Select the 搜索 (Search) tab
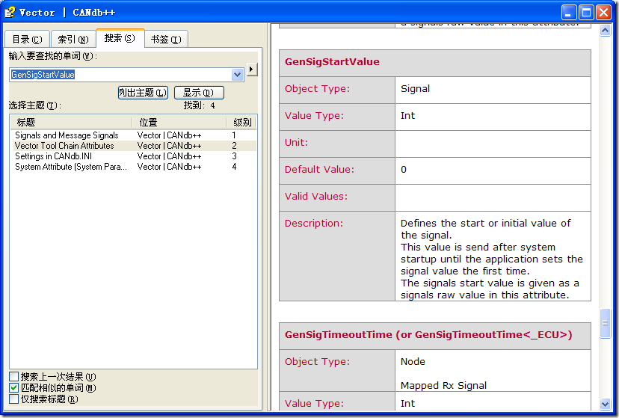Screen dimensions: 619x418 (x=120, y=38)
